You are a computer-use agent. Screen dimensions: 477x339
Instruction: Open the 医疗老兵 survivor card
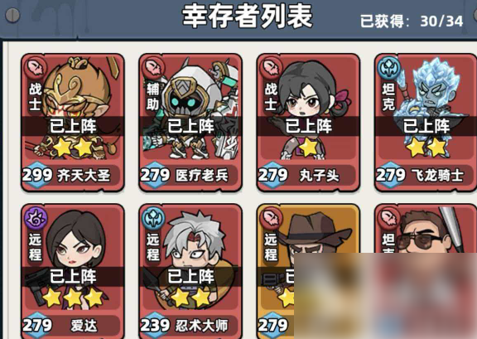190,123
